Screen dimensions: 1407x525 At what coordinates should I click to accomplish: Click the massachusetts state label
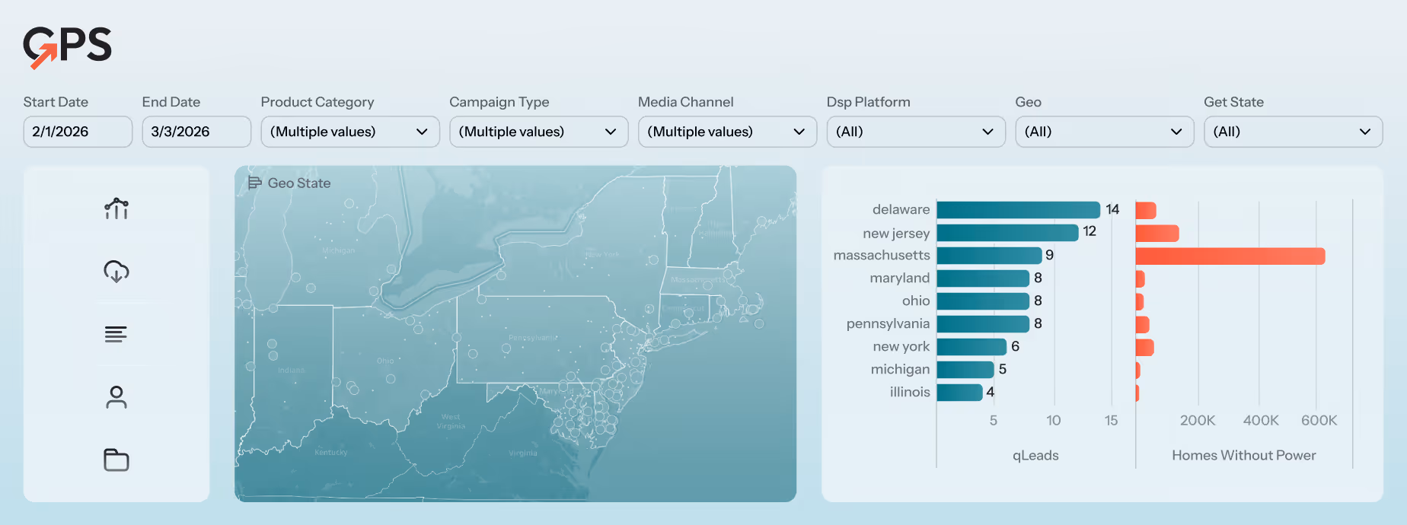click(x=882, y=255)
